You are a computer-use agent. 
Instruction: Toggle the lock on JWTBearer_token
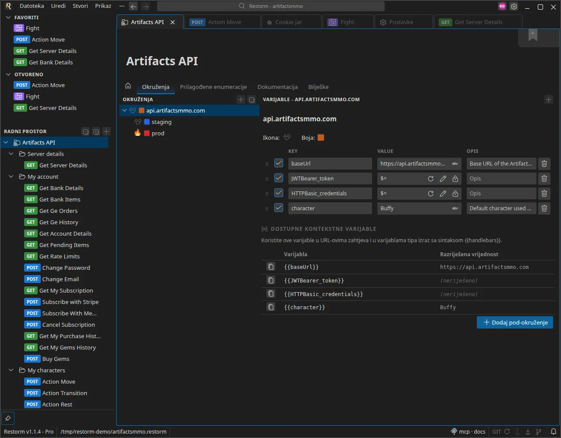pyautogui.click(x=455, y=179)
